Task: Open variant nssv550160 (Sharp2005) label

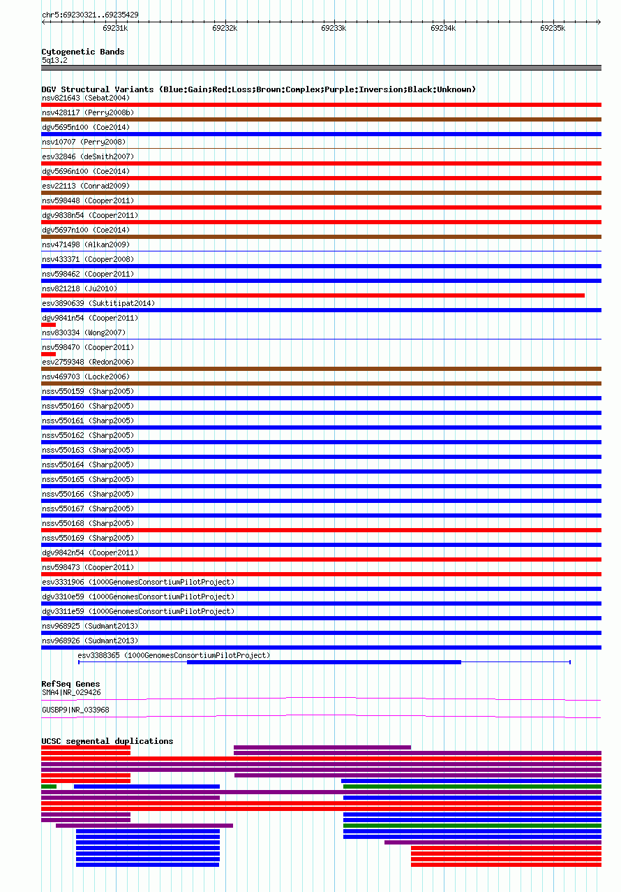Action: click(88, 406)
